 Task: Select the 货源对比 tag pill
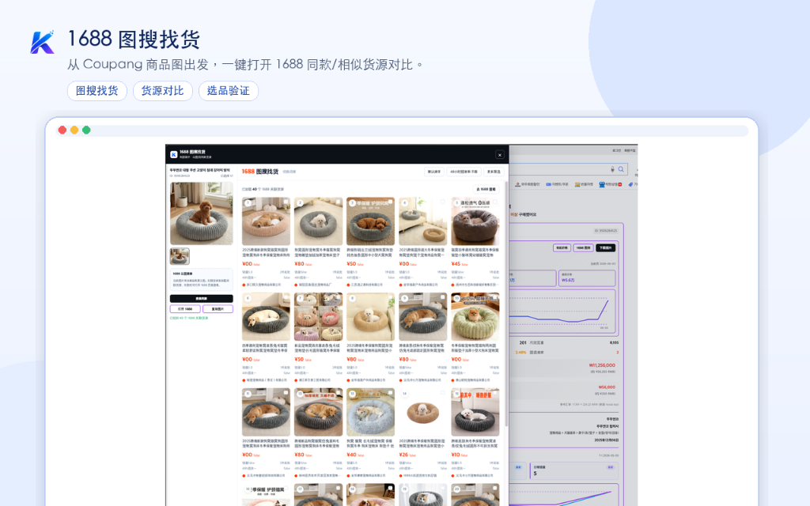tap(163, 91)
